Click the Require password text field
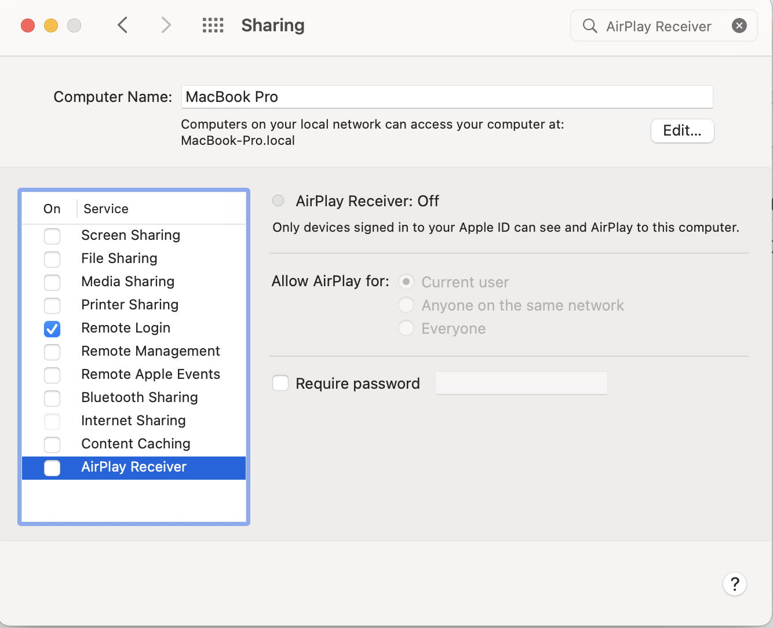 [x=522, y=383]
